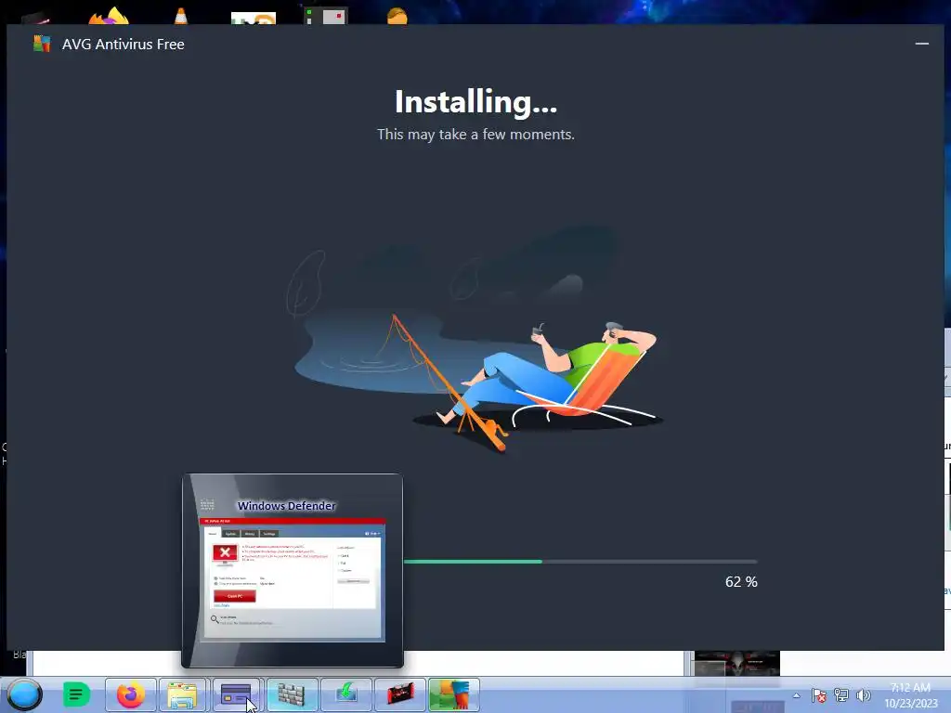Screen dimensions: 951x713
Task: Show hidden system tray icons
Action: [796, 695]
